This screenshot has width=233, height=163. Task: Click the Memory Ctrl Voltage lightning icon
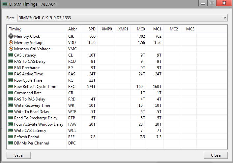(11, 49)
